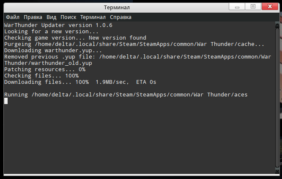Click the white terminal cursor block
The height and width of the screenshot is (179, 282).
click(x=6, y=101)
